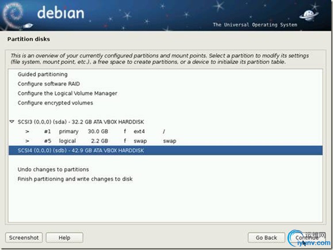
Task: Select the SCSI4 (sdb) 42.9 GB disk row
Action: (165, 151)
